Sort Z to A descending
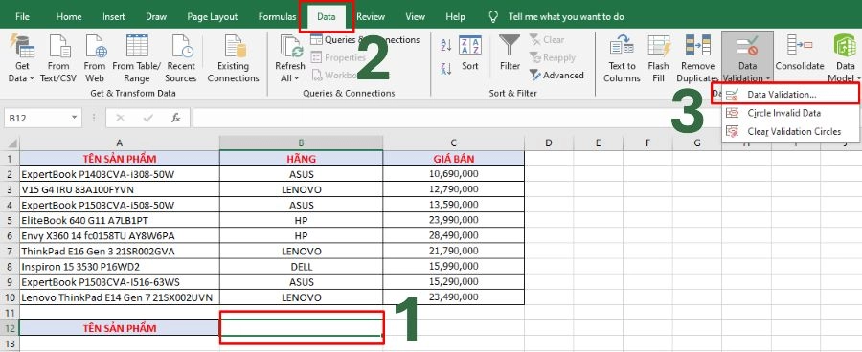The width and height of the screenshot is (862, 352). pyautogui.click(x=446, y=69)
